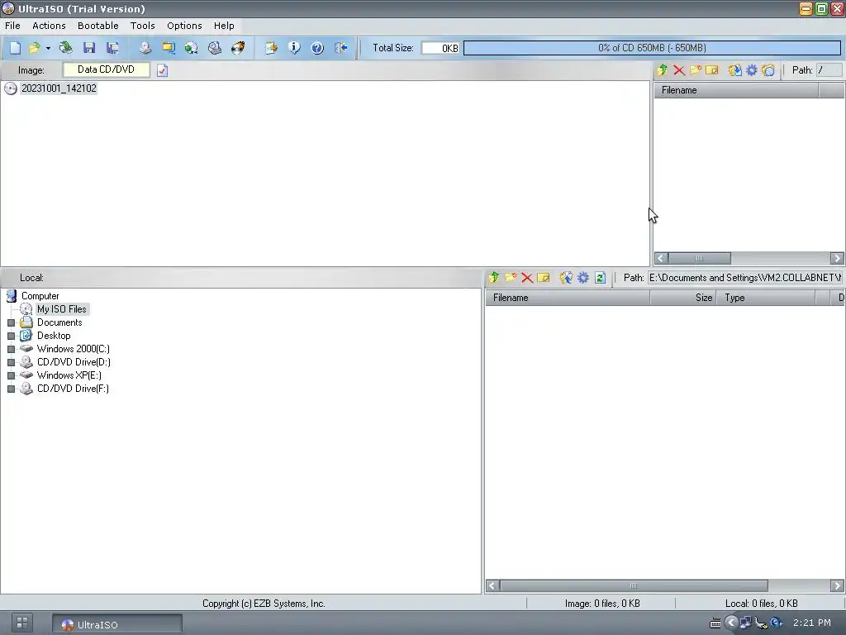Click the image Path field showing '/'
The image size is (846, 635).
829,70
